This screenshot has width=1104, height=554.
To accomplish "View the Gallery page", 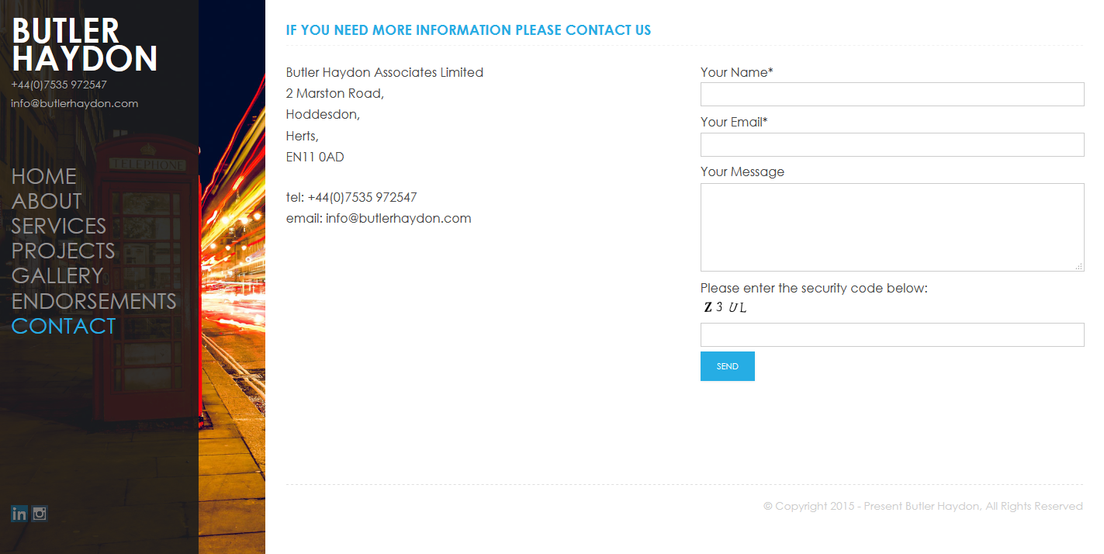I will (57, 275).
